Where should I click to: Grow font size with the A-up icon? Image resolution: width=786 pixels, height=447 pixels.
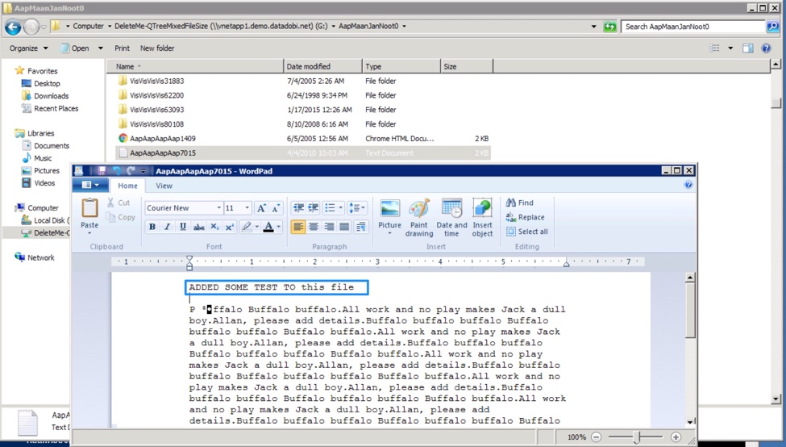263,208
